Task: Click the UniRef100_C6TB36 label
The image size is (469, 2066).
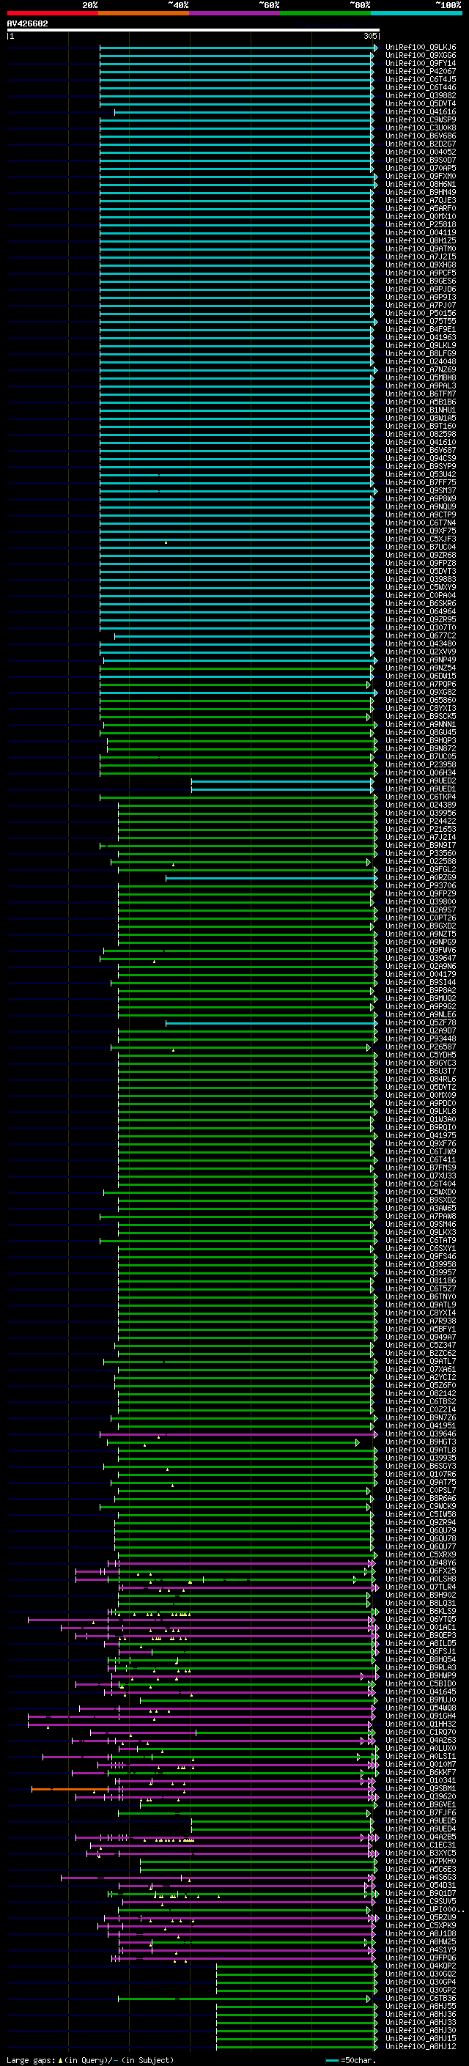Action: click(x=421, y=1998)
